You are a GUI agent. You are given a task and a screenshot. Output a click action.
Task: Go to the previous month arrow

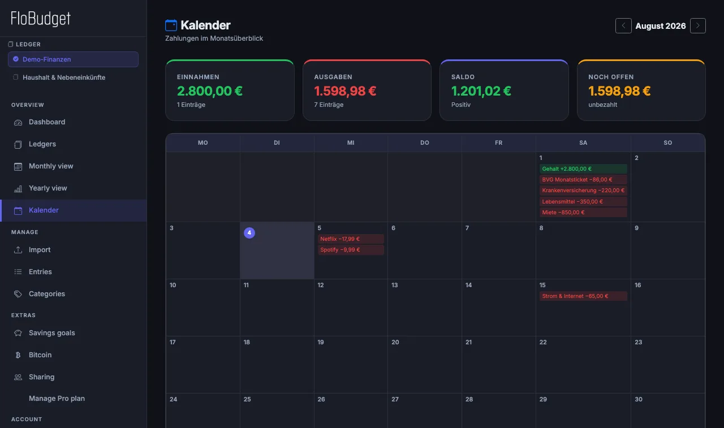click(623, 25)
